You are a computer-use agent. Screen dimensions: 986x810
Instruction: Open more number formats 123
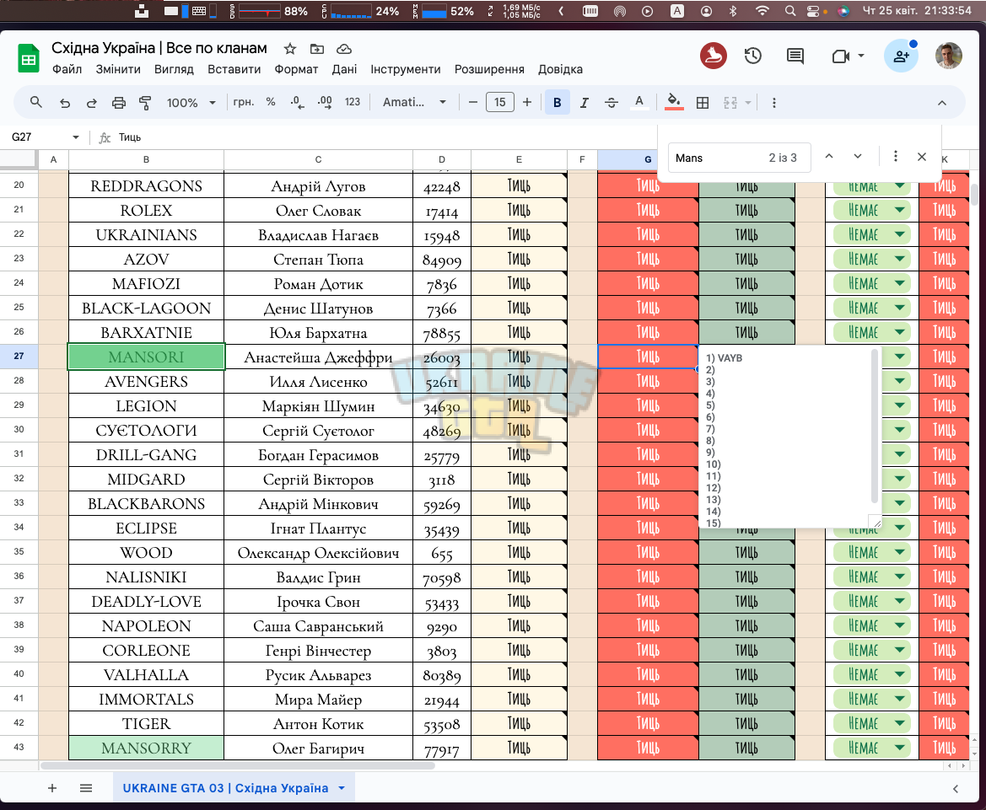pos(353,102)
